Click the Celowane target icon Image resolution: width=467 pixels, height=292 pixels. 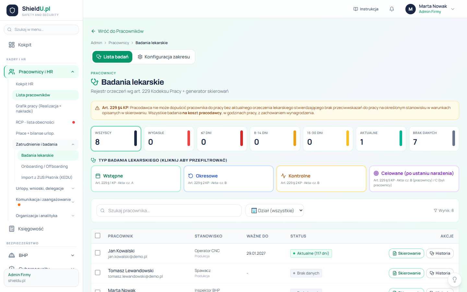376,173
